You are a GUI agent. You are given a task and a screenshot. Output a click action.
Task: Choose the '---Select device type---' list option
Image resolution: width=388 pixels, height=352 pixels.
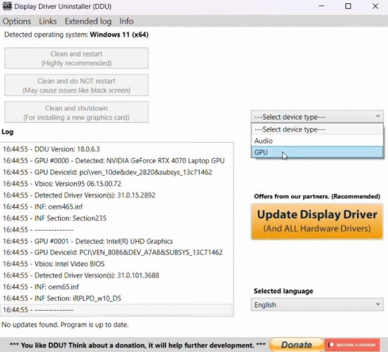317,129
